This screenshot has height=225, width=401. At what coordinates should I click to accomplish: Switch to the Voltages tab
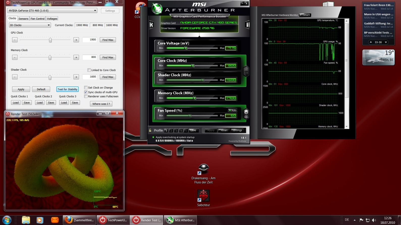(x=52, y=19)
